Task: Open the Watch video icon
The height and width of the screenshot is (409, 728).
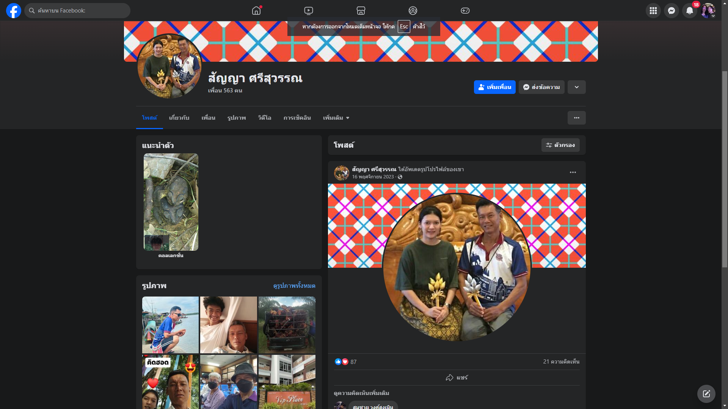Action: point(309,11)
